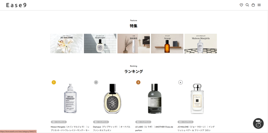This screenshot has width=268, height=133.
Task: Click the fragrance category tag under LE LABO
Action: (x=143, y=122)
